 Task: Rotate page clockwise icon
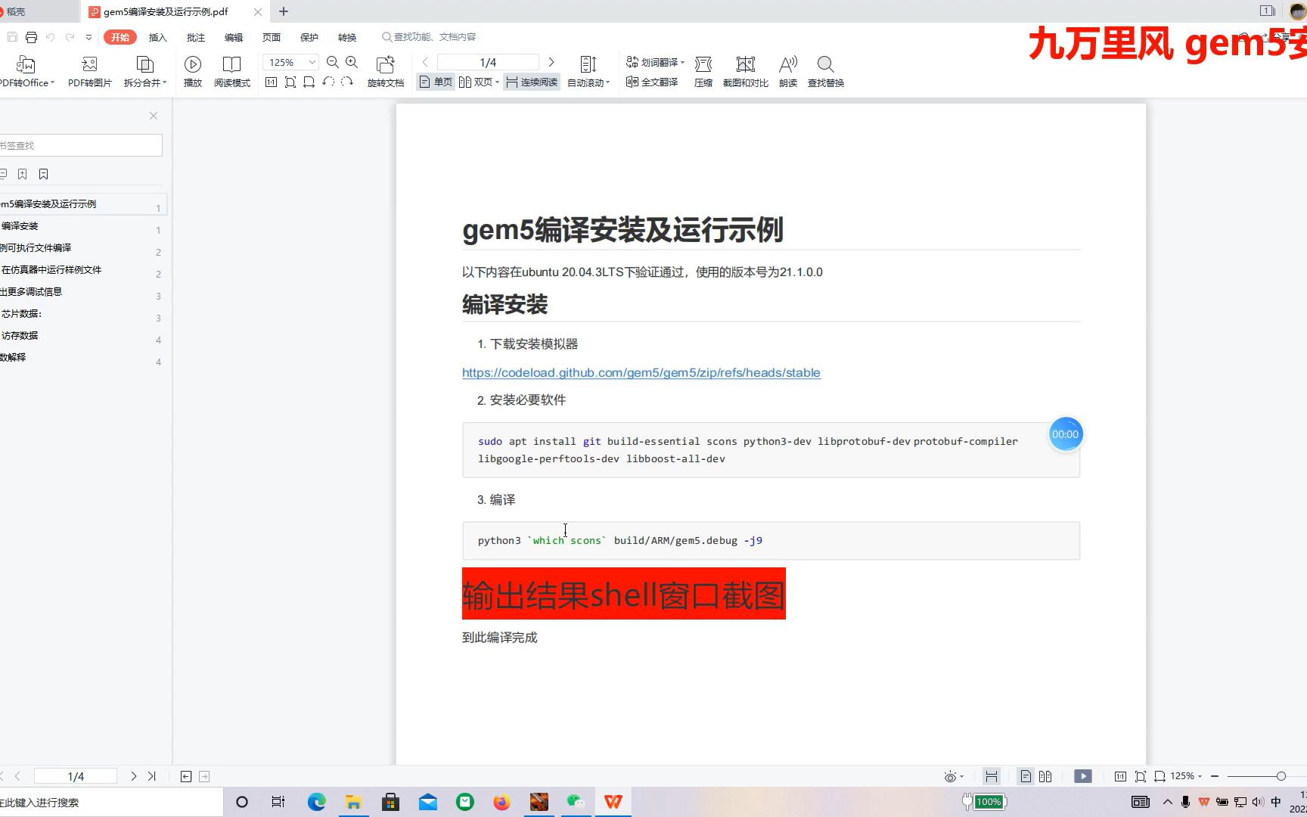pyautogui.click(x=347, y=82)
